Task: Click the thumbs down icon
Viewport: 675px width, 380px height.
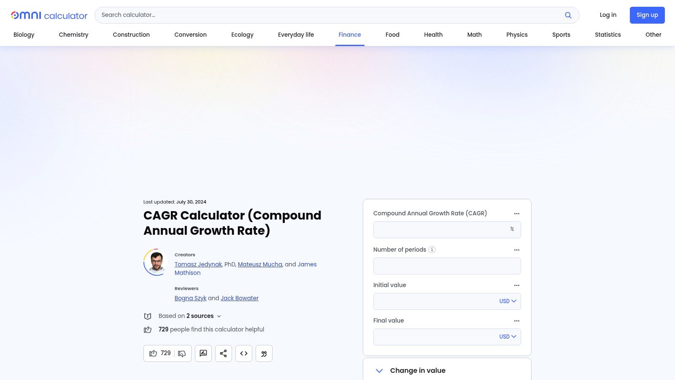Action: (x=182, y=353)
